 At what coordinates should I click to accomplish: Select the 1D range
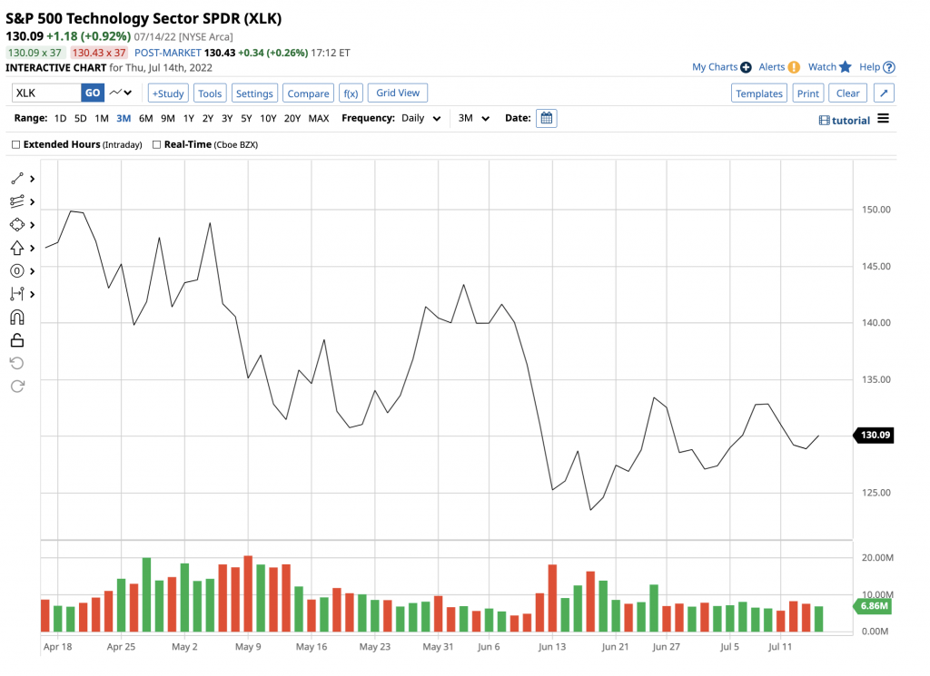60,118
